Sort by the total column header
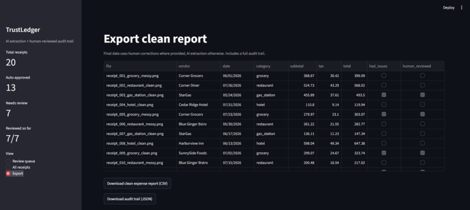The width and height of the screenshot is (470, 210). 355,66
